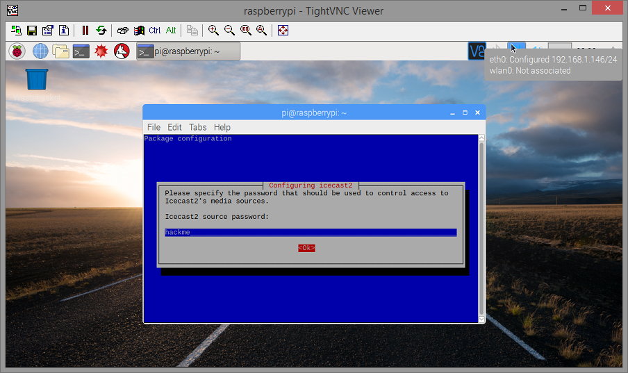The height and width of the screenshot is (373, 628).
Task: Open the File Manager folders icon
Action: point(61,51)
